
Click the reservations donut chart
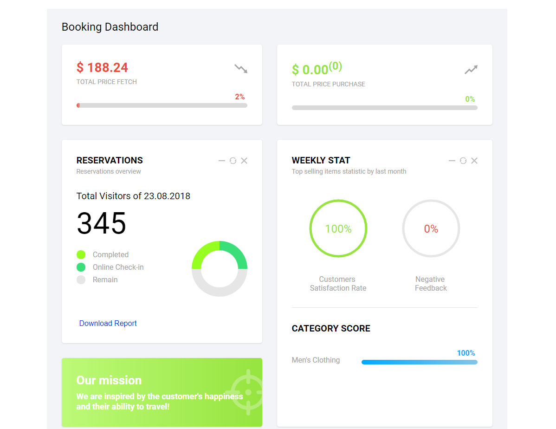click(220, 269)
